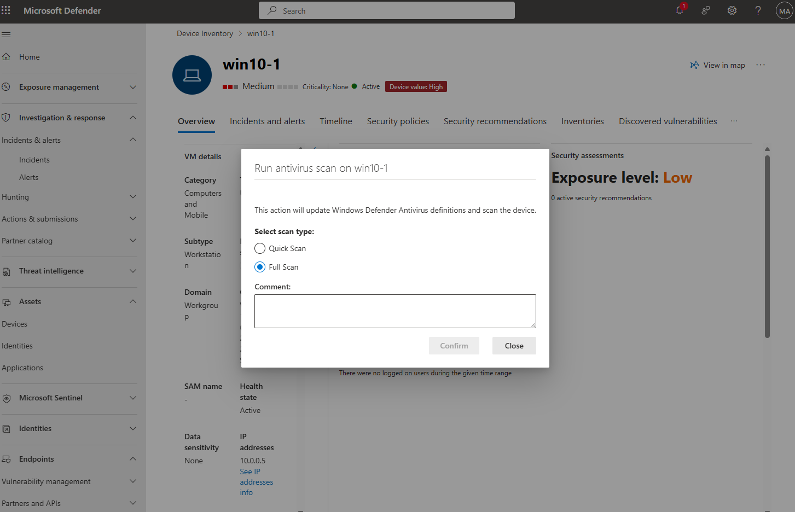795x512 pixels.
Task: Click the Confirm button
Action: pyautogui.click(x=454, y=346)
